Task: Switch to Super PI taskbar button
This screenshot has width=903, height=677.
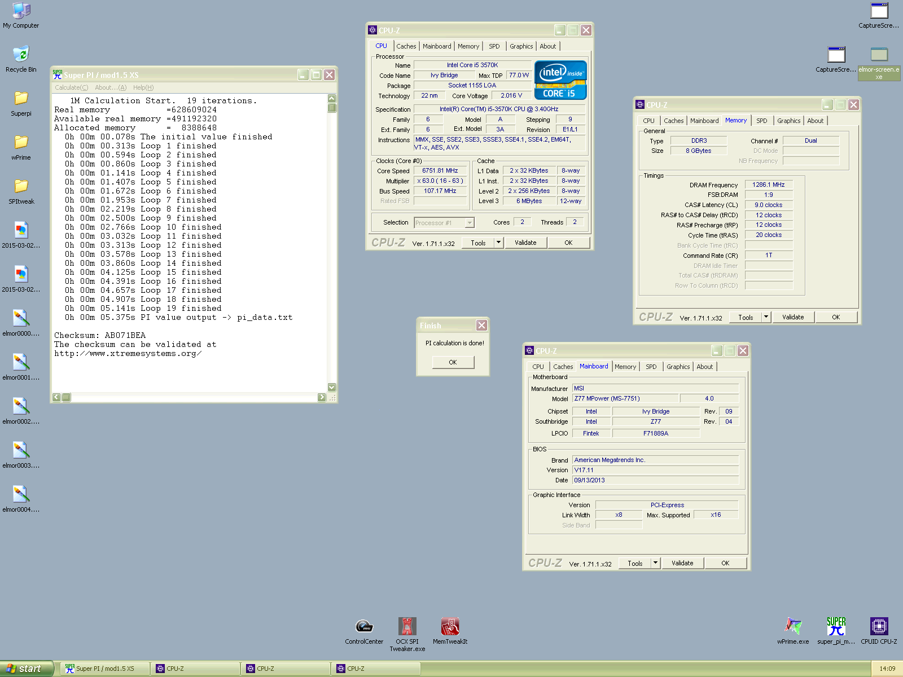Action: (x=105, y=669)
